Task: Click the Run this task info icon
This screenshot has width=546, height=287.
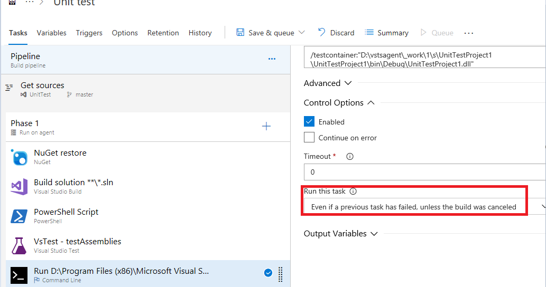Action: [x=353, y=192]
